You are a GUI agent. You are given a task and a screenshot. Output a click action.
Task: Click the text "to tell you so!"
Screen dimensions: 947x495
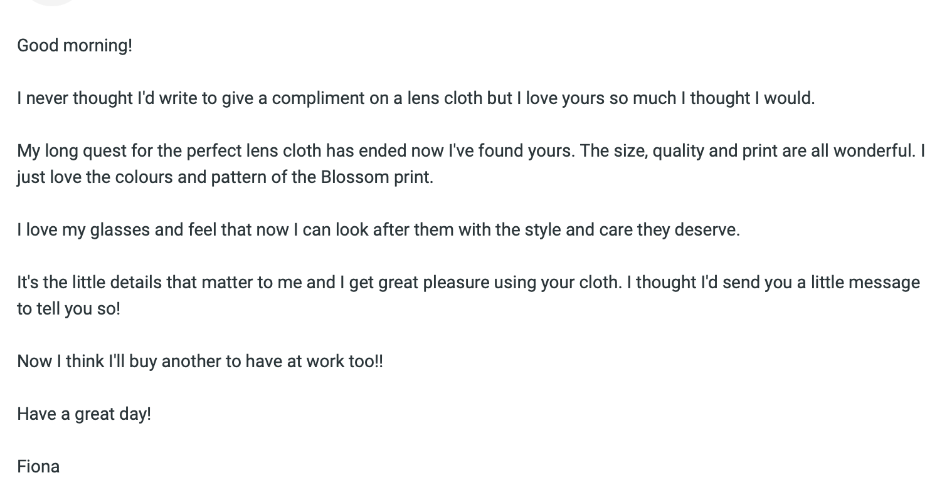coord(68,309)
